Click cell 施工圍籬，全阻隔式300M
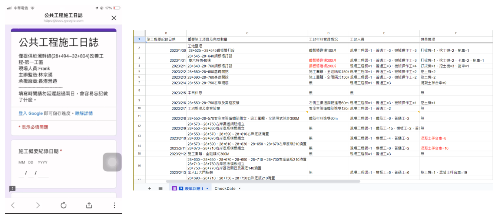 tap(247, 154)
